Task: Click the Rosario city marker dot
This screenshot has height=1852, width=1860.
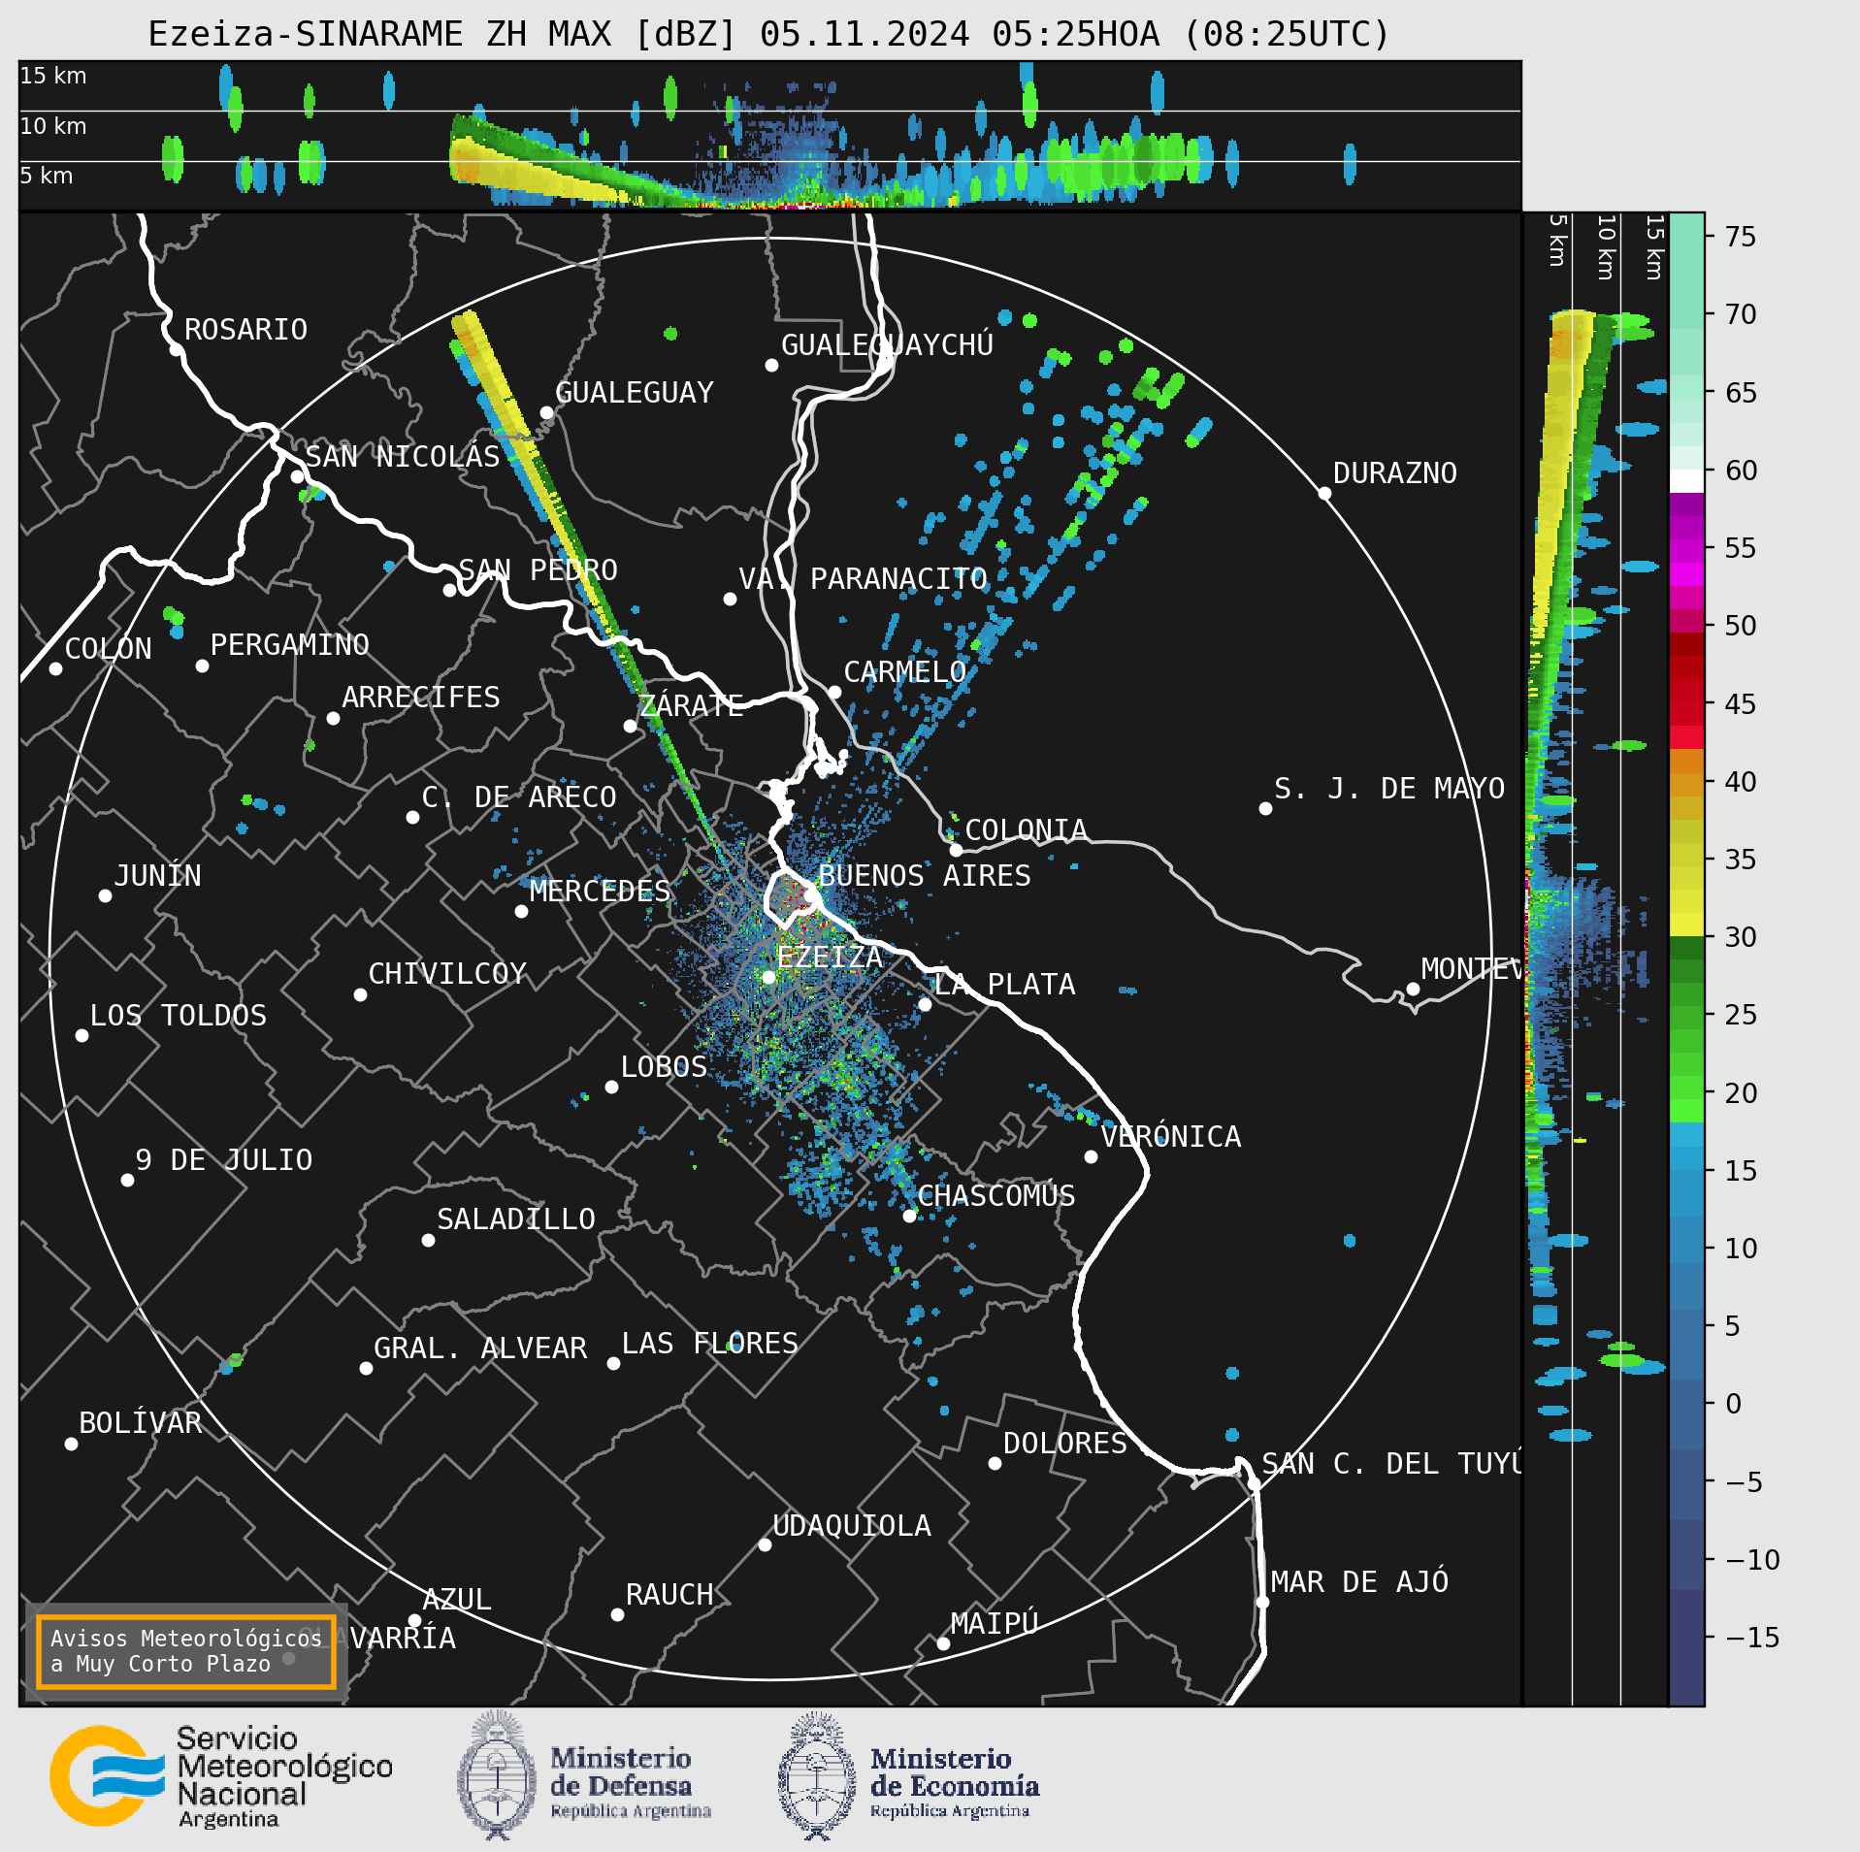Action: [176, 349]
